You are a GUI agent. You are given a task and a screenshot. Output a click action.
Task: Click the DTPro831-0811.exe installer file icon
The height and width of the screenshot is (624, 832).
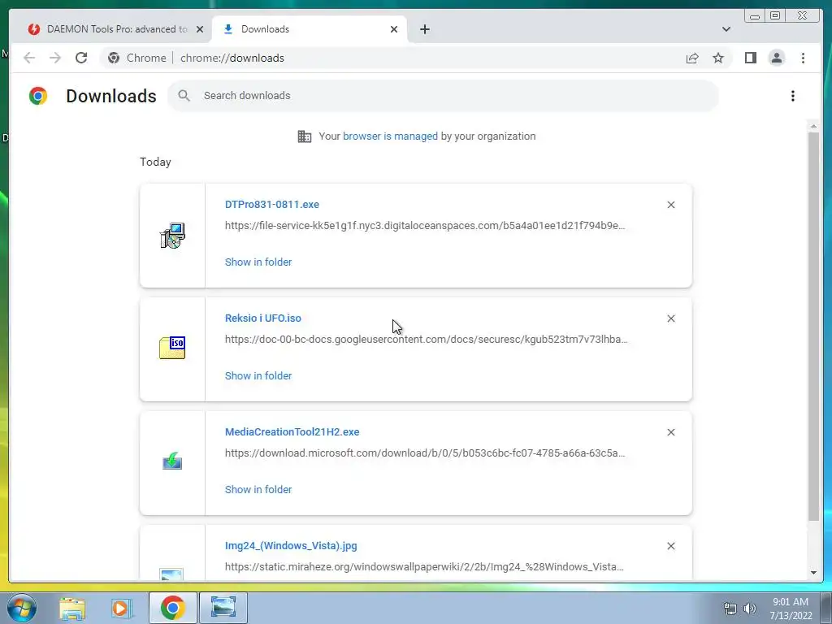tap(172, 236)
